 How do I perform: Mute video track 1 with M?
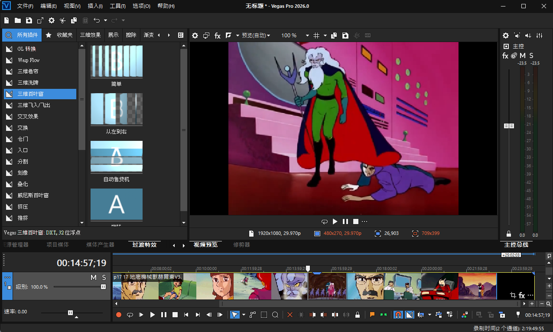click(x=94, y=277)
